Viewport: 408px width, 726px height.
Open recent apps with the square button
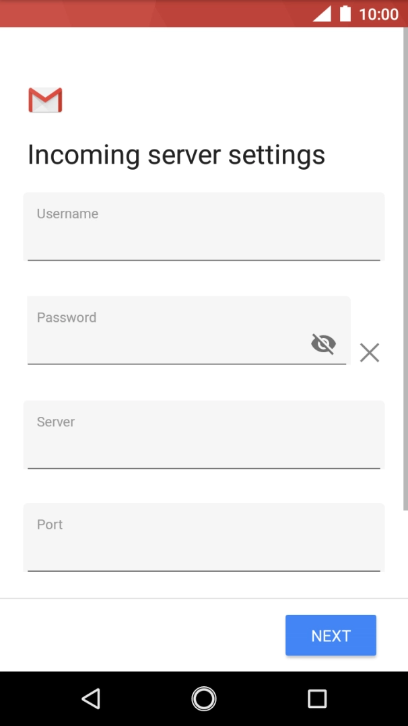coord(316,698)
